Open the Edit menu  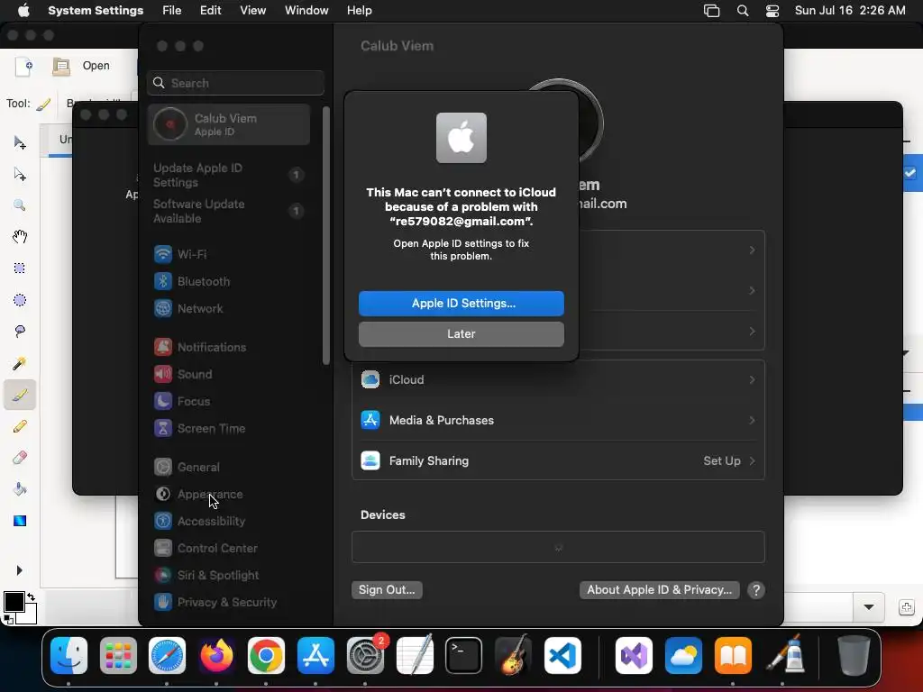click(x=210, y=11)
